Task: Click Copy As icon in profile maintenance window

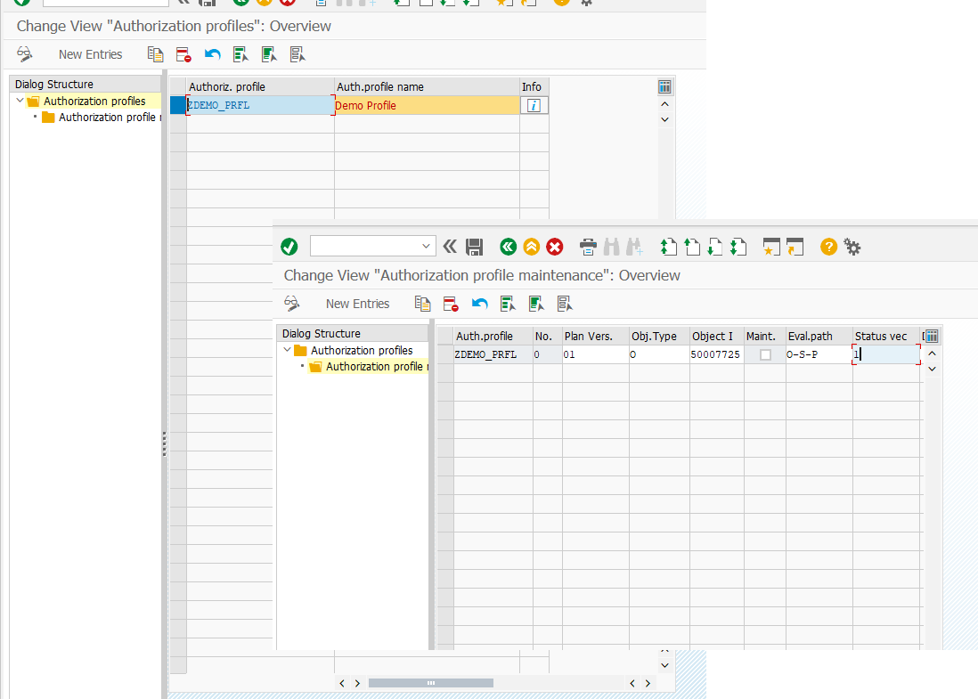Action: pyautogui.click(x=423, y=304)
